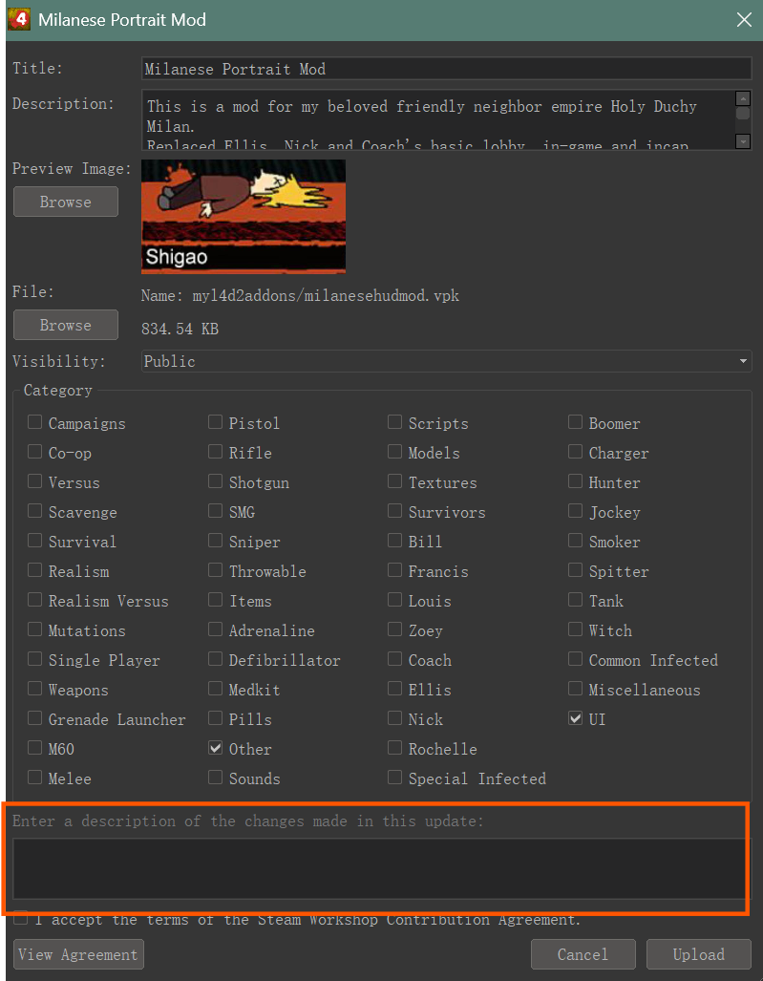Screen dimensions: 763x981
Task: Enable the Throwable category checkbox
Action: click(x=215, y=570)
